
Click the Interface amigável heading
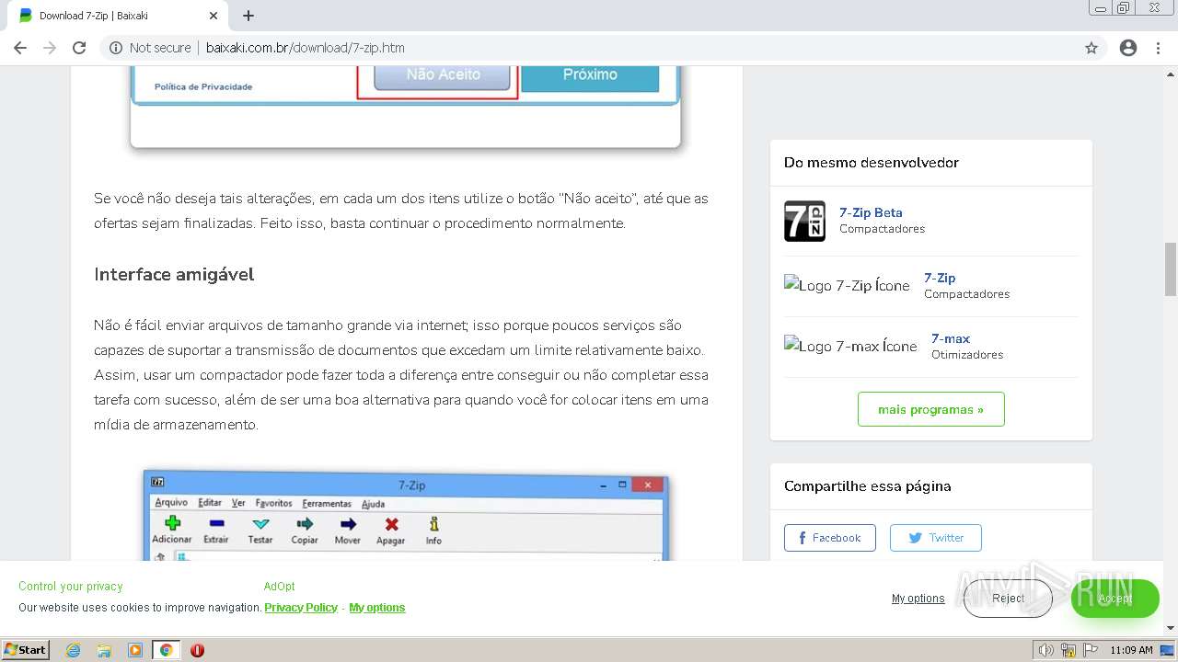point(174,274)
